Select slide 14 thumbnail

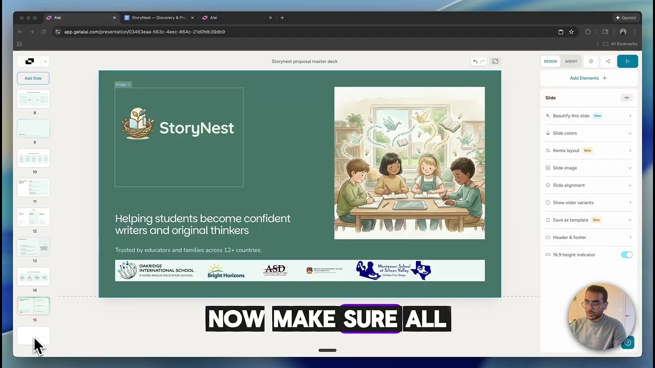click(34, 277)
